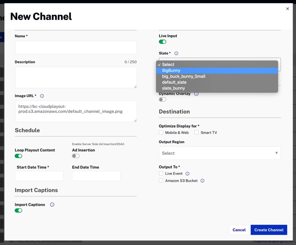Click the 'Schedule' section heading

pyautogui.click(x=27, y=130)
